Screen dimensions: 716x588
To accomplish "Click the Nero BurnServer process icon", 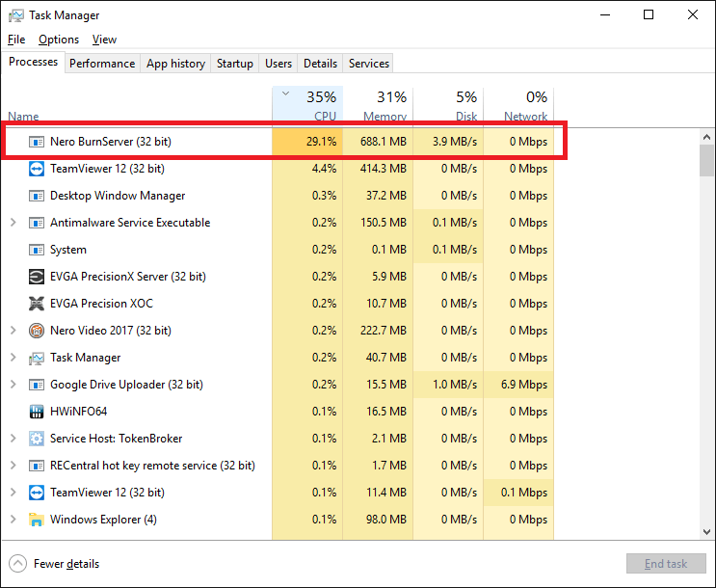I will point(37,142).
